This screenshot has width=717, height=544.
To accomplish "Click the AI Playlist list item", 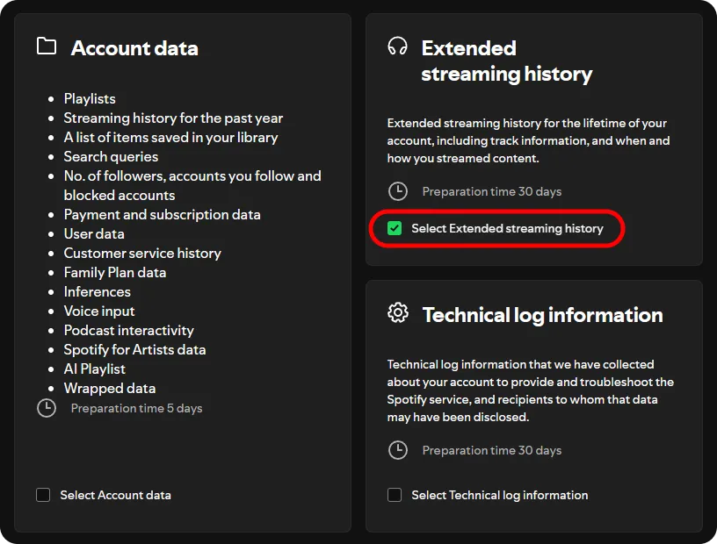I will pyautogui.click(x=94, y=369).
